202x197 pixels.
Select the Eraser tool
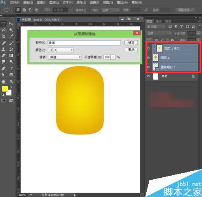point(3,56)
